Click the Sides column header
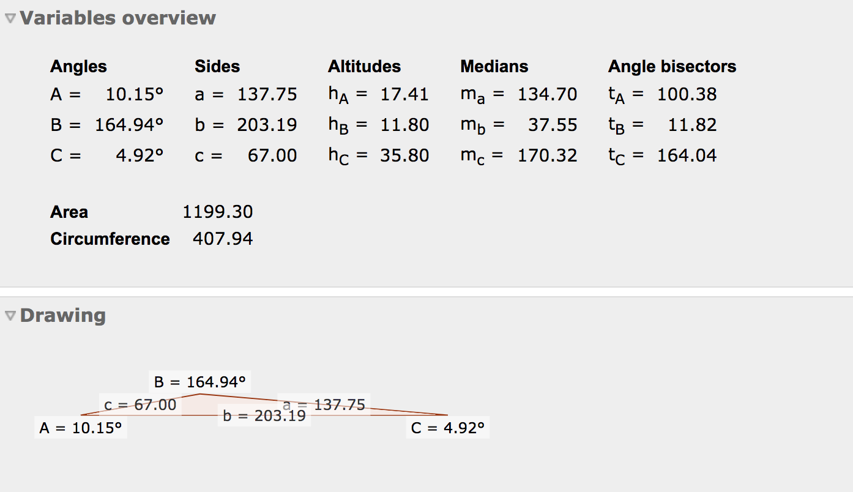Viewport: 853px width, 492px height. pos(217,67)
